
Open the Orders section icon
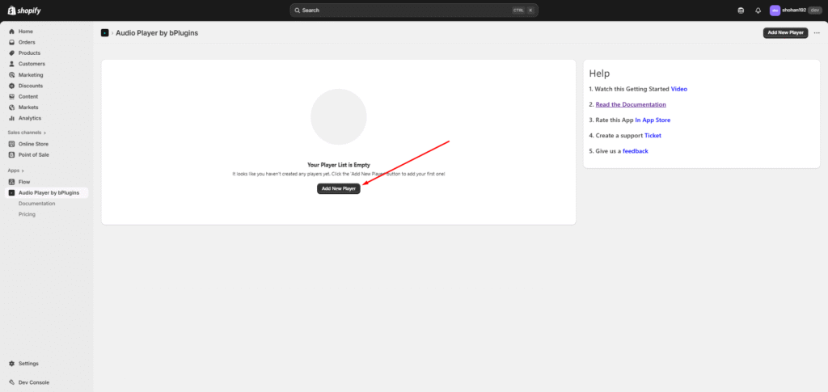(11, 42)
